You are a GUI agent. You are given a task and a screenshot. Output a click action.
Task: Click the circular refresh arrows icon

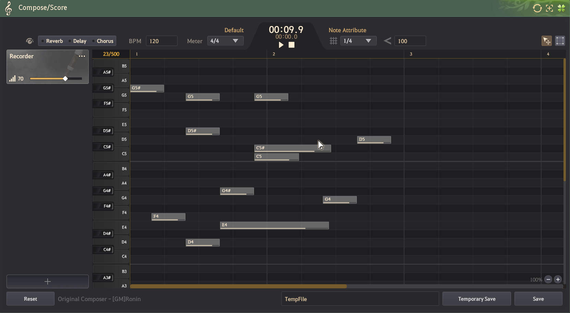pyautogui.click(x=537, y=8)
